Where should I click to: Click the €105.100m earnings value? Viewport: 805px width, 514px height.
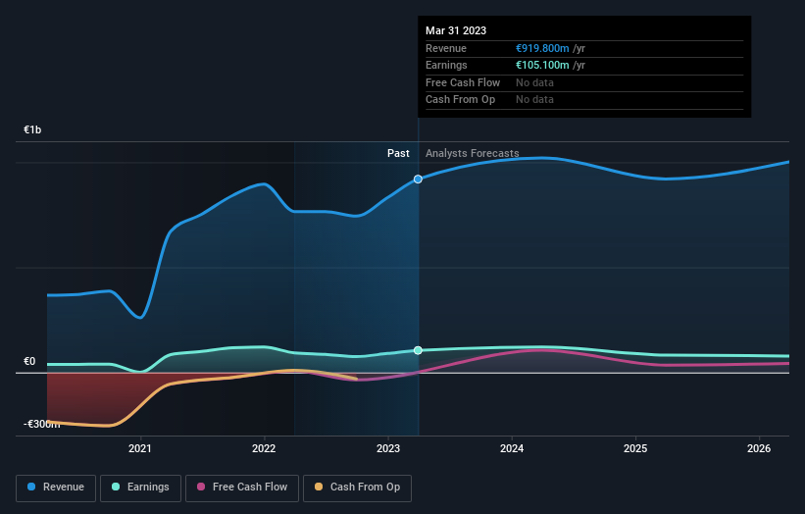[x=542, y=65]
